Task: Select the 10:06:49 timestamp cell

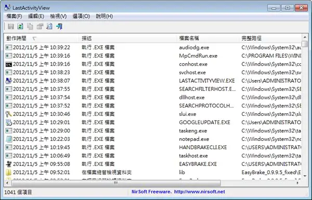Action: (x=42, y=156)
